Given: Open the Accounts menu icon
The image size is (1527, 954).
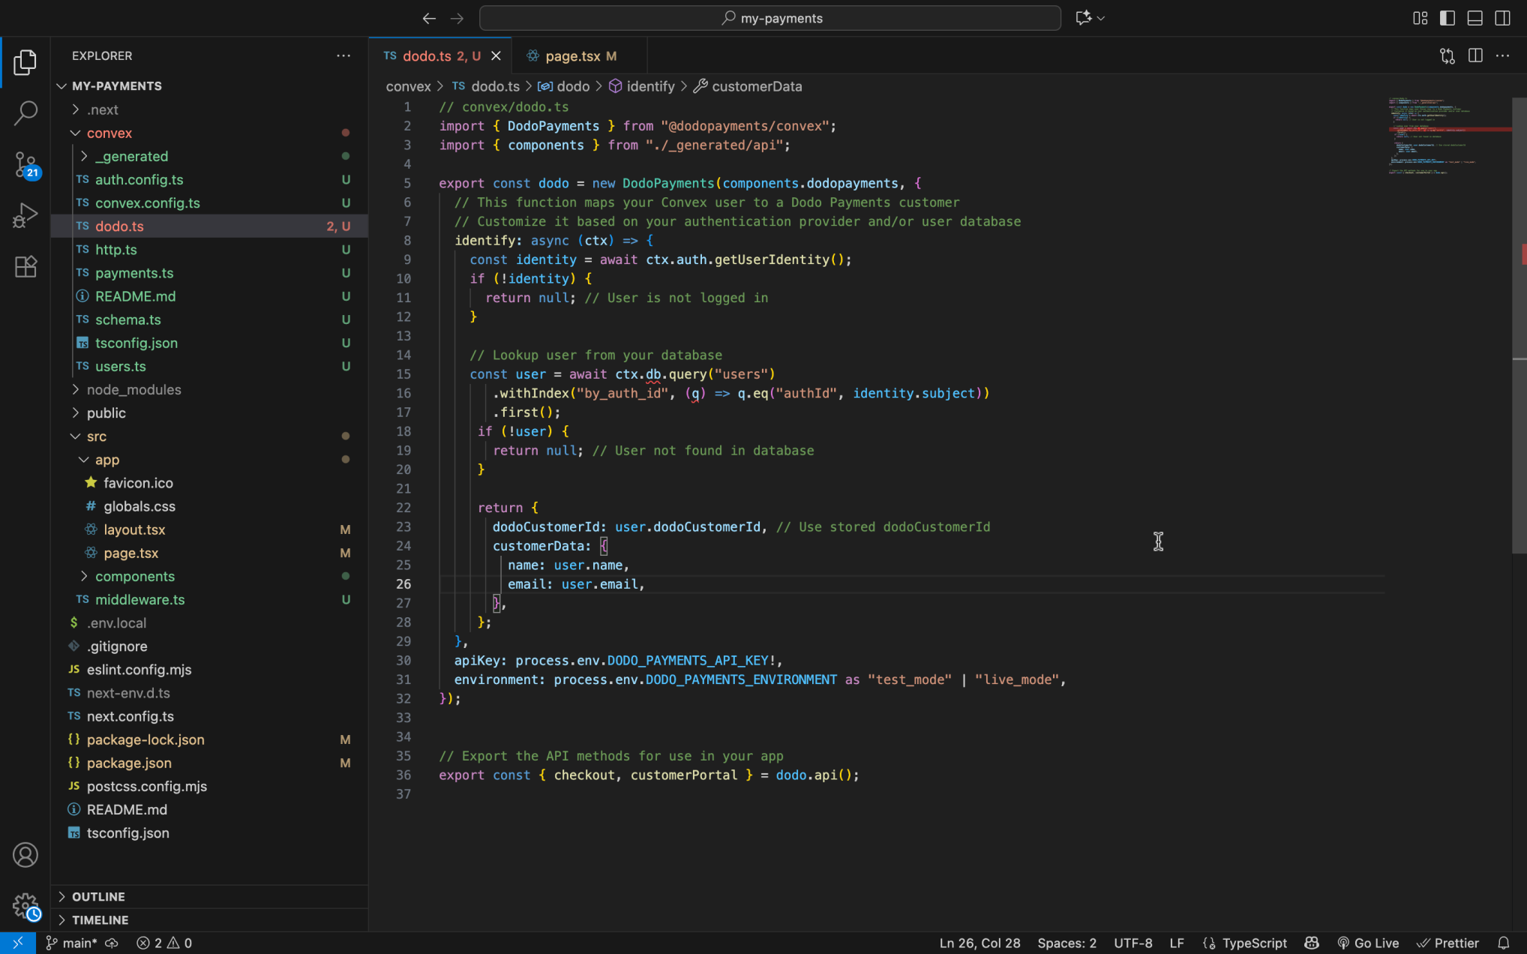Looking at the screenshot, I should click(x=25, y=855).
